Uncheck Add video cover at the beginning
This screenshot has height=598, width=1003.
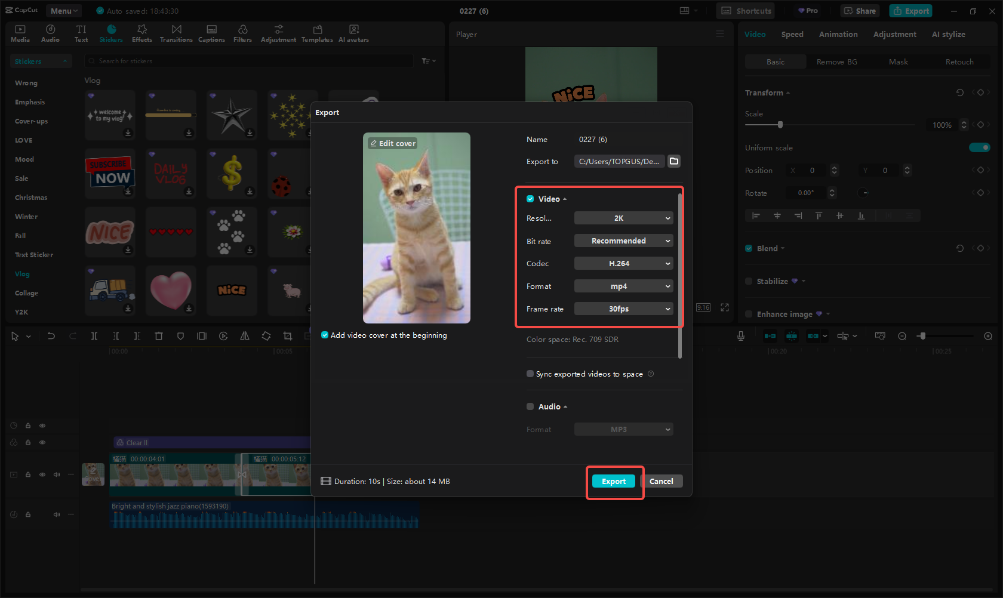coord(324,335)
